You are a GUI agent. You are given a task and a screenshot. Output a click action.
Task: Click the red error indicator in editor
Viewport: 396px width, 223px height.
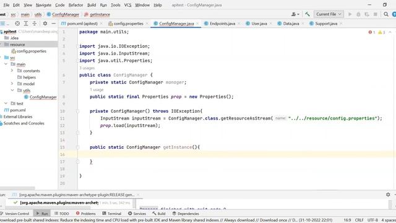[x=371, y=32]
